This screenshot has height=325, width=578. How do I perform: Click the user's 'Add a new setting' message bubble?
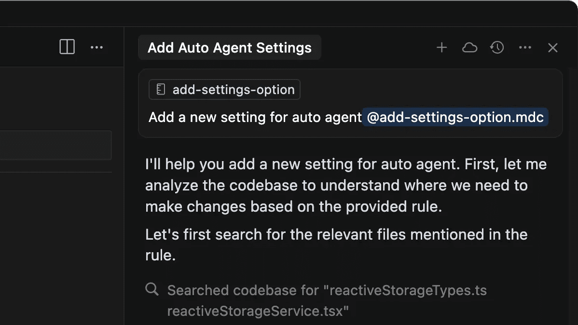(251, 117)
